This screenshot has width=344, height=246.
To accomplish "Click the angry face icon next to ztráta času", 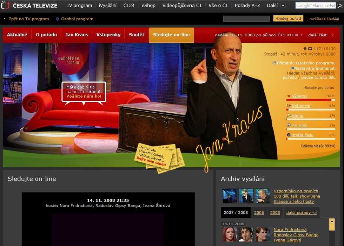I will (x=289, y=135).
